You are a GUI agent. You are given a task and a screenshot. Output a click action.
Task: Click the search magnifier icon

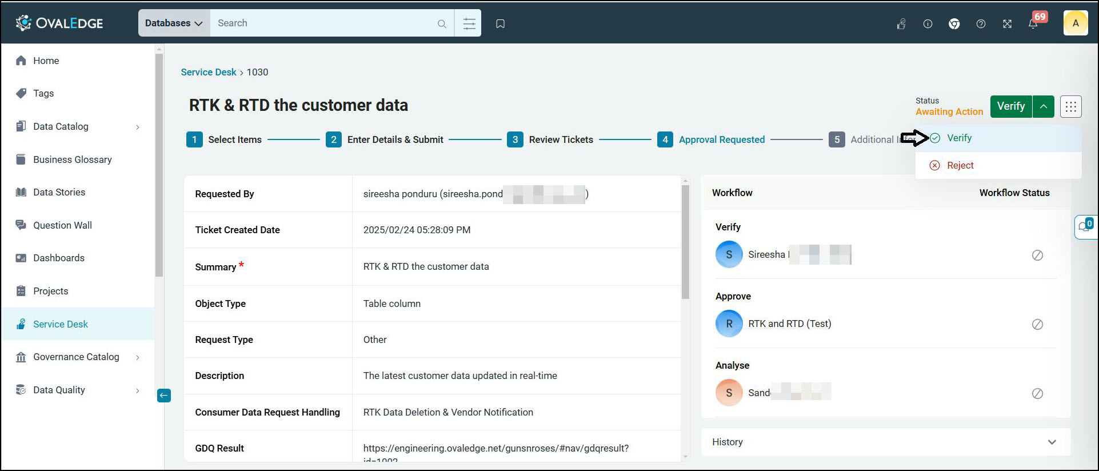(442, 23)
